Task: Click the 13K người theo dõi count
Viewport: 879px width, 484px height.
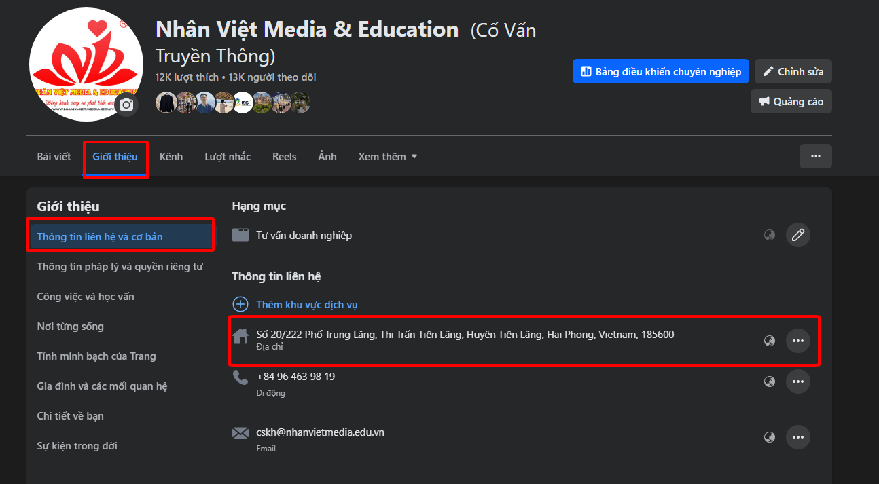Action: click(272, 77)
